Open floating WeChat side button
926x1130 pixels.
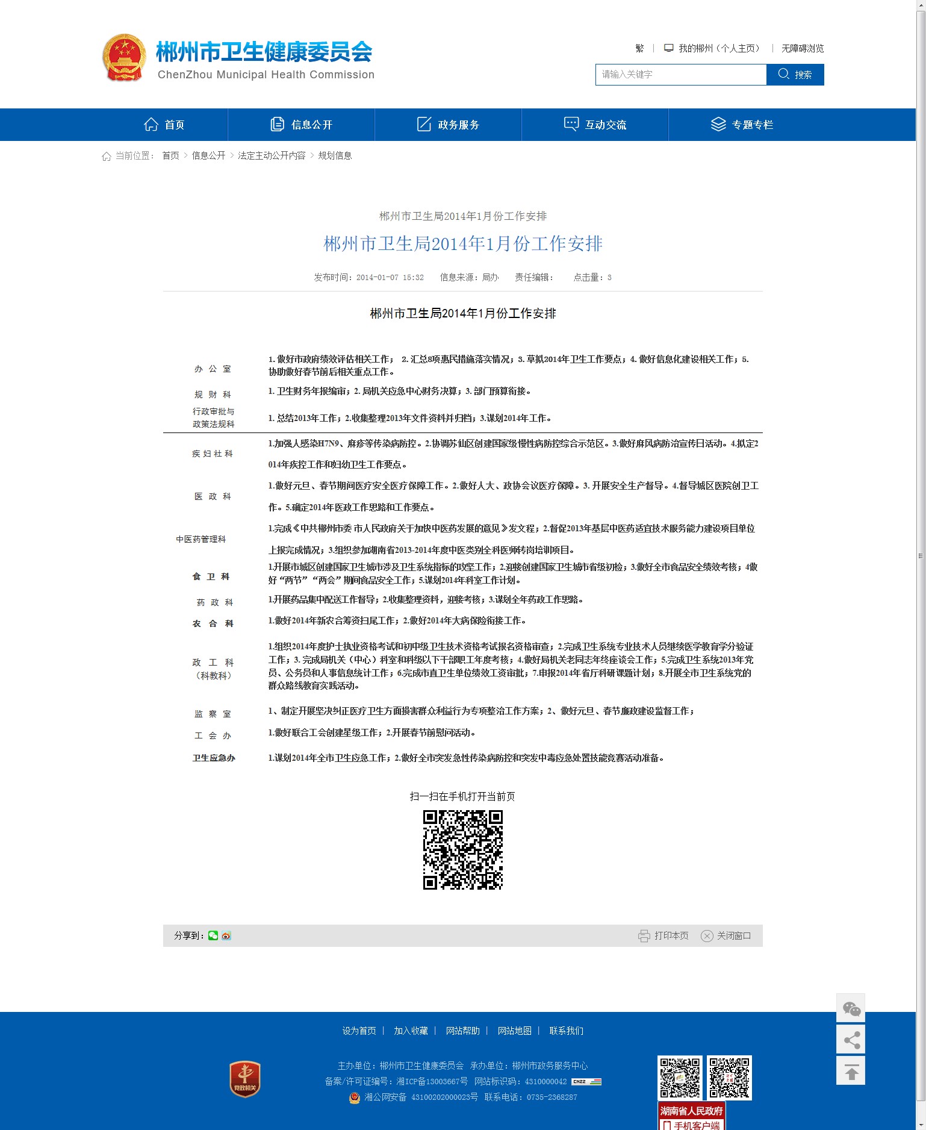pyautogui.click(x=851, y=1008)
